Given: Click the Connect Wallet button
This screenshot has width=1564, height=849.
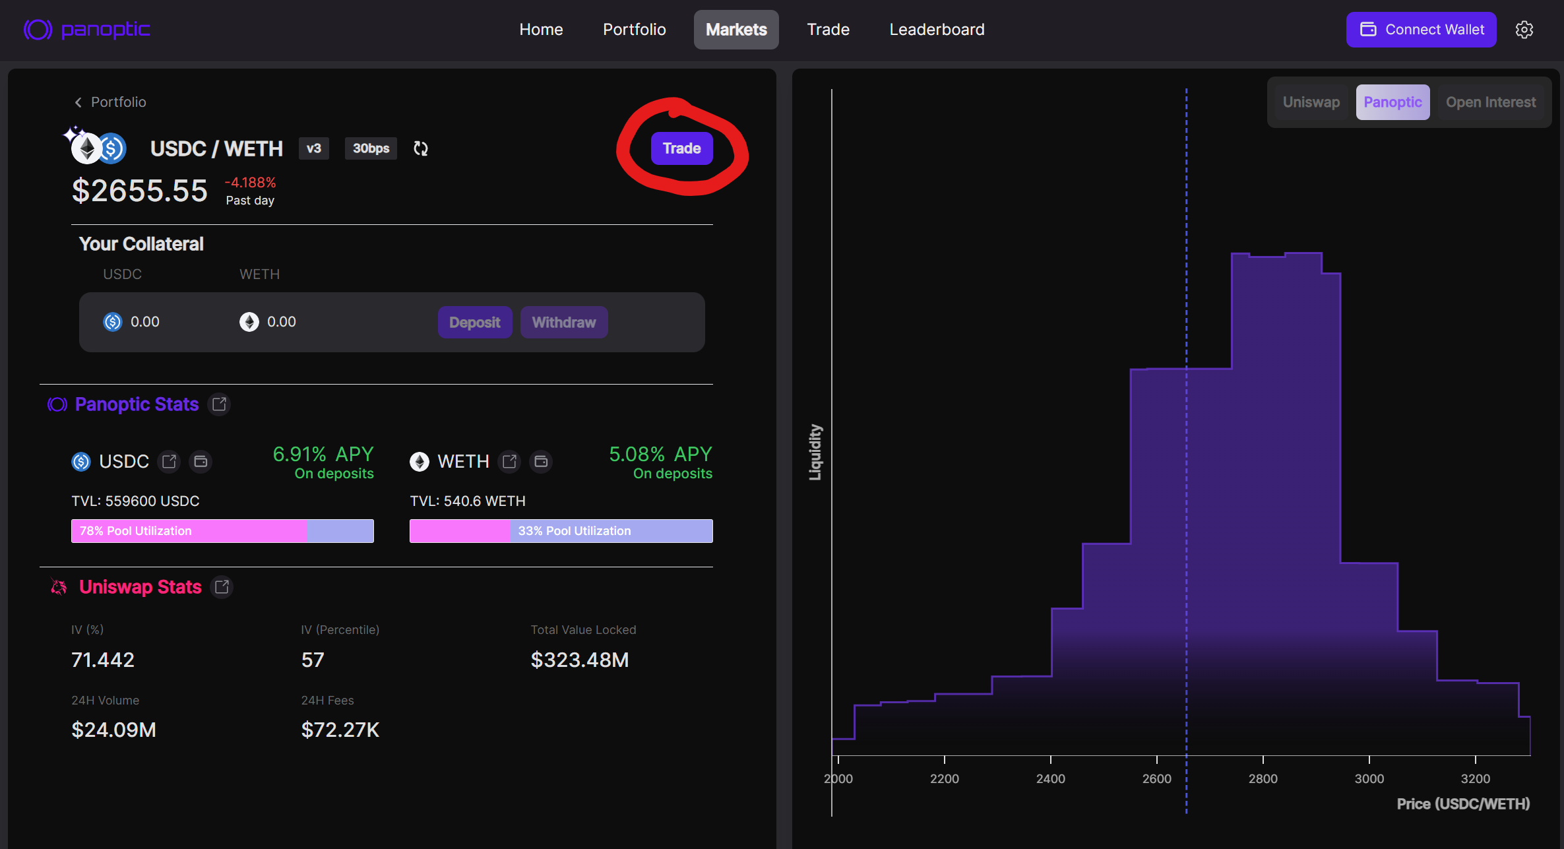Looking at the screenshot, I should point(1421,30).
